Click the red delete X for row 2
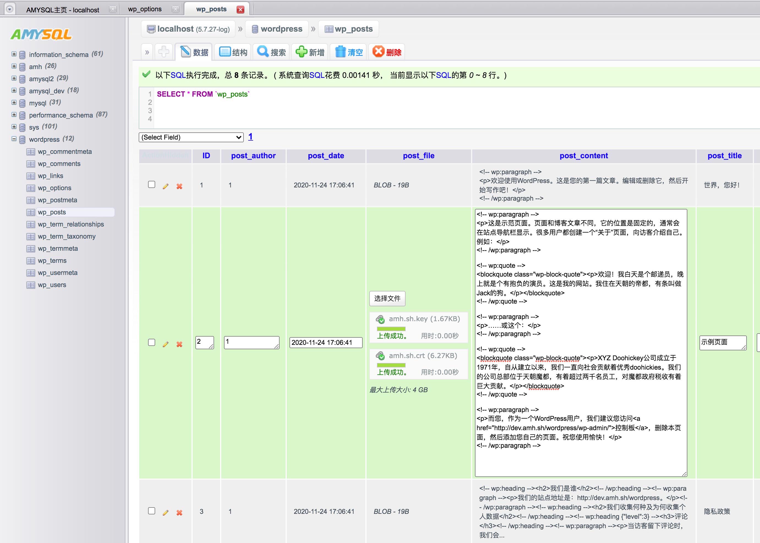 click(179, 344)
